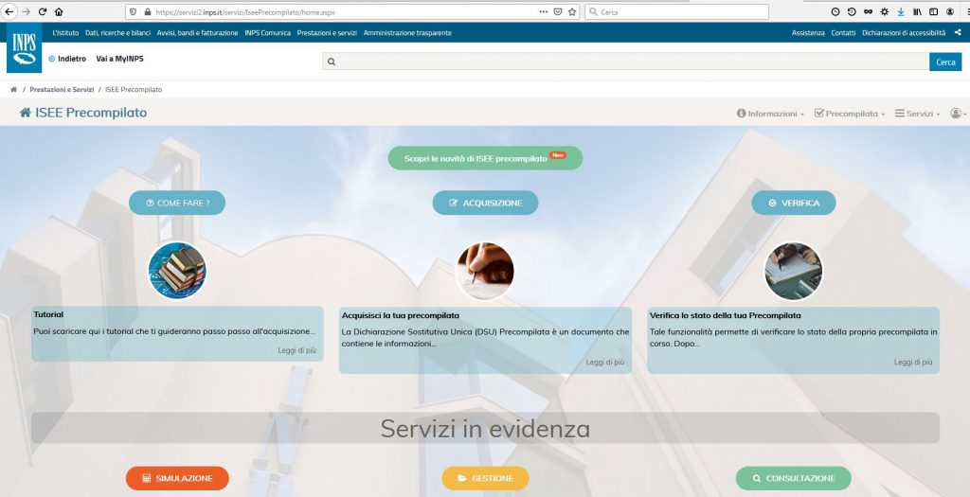Click the share icon in top bar

(958, 33)
